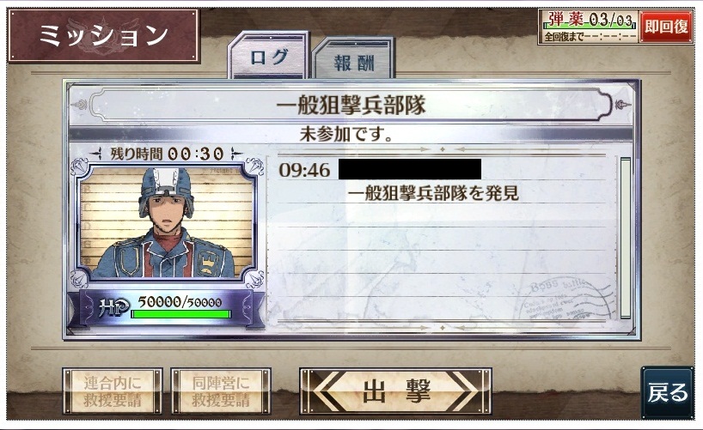
Task: Go back with the 戻る button
Action: pyautogui.click(x=668, y=392)
